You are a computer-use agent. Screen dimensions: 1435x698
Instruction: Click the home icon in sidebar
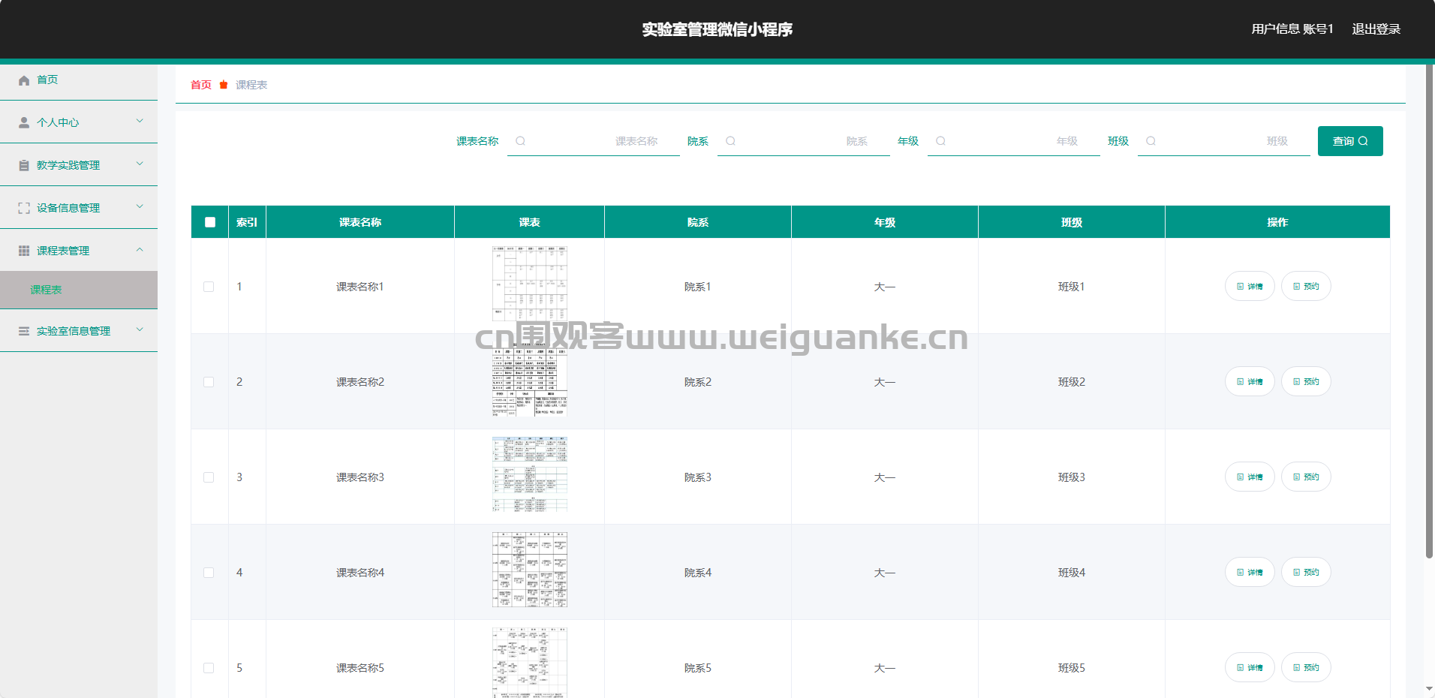click(24, 80)
